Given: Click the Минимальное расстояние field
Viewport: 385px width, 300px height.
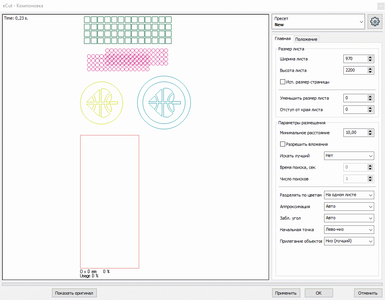Looking at the screenshot, I should [355, 132].
